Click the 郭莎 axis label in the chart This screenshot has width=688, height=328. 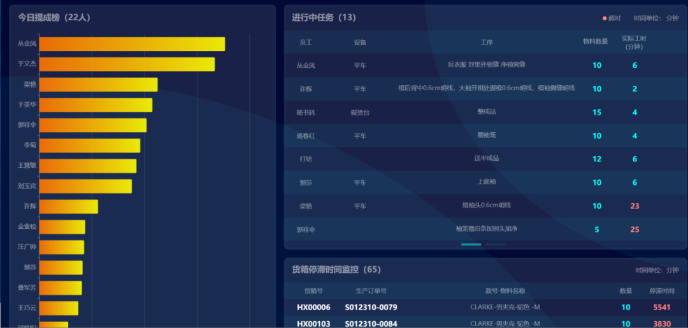tap(30, 267)
